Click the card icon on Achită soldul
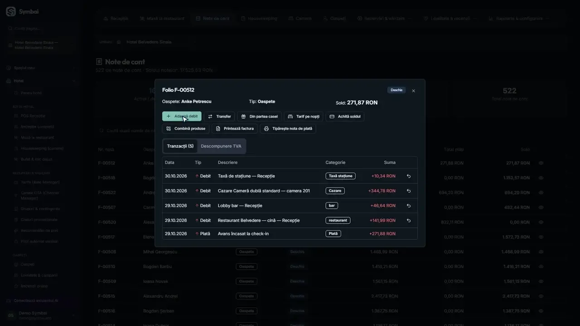This screenshot has width=580, height=326. click(x=332, y=116)
